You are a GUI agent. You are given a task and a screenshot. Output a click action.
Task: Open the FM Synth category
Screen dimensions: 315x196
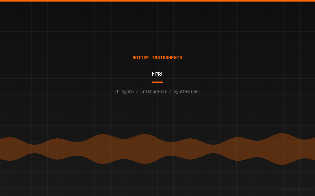pyautogui.click(x=124, y=91)
